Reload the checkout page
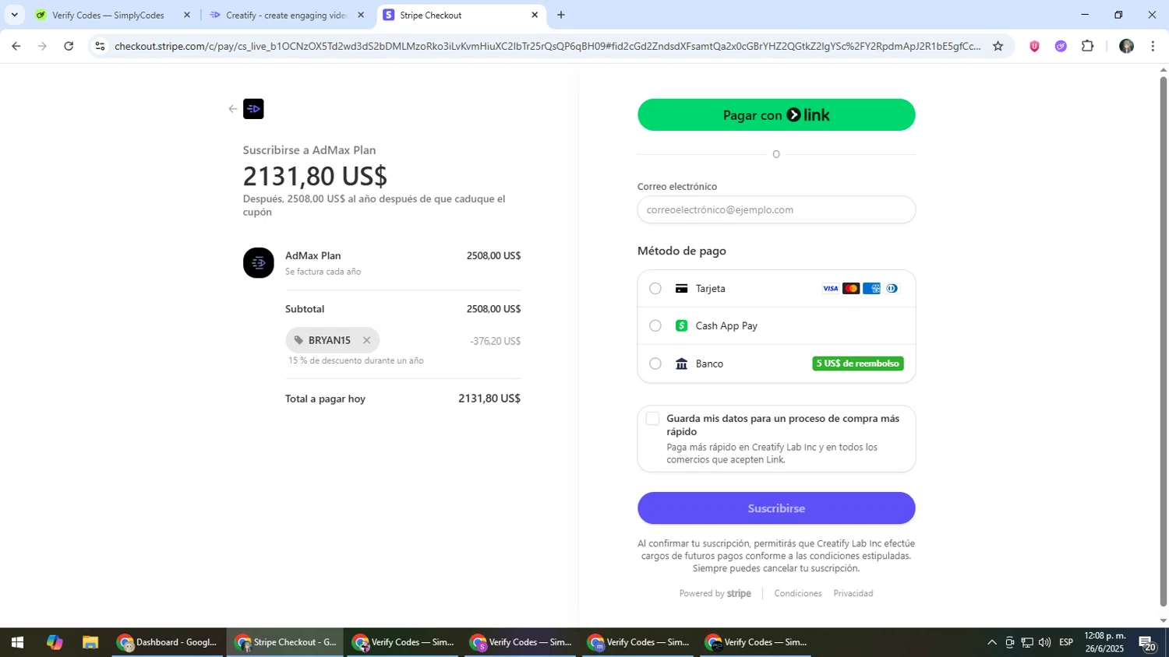Viewport: 1169px width, 657px height. coord(69,46)
